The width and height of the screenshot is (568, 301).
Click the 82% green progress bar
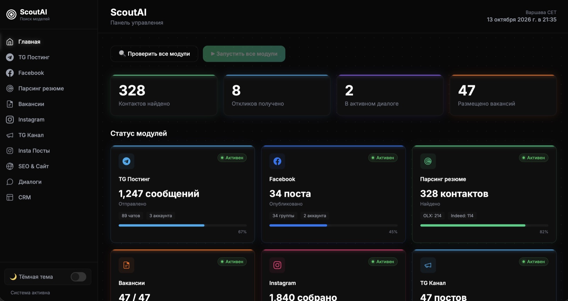click(x=484, y=225)
